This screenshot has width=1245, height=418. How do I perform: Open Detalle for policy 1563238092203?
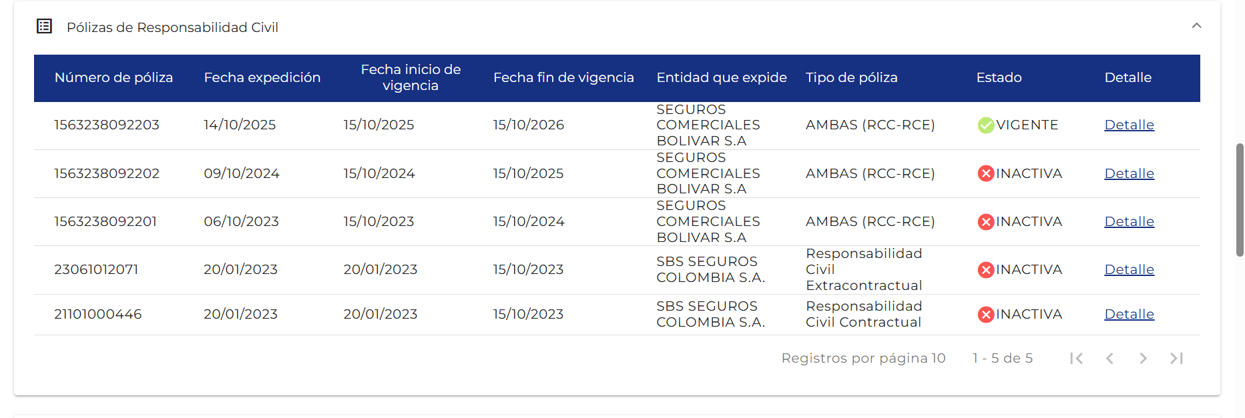pyautogui.click(x=1129, y=125)
